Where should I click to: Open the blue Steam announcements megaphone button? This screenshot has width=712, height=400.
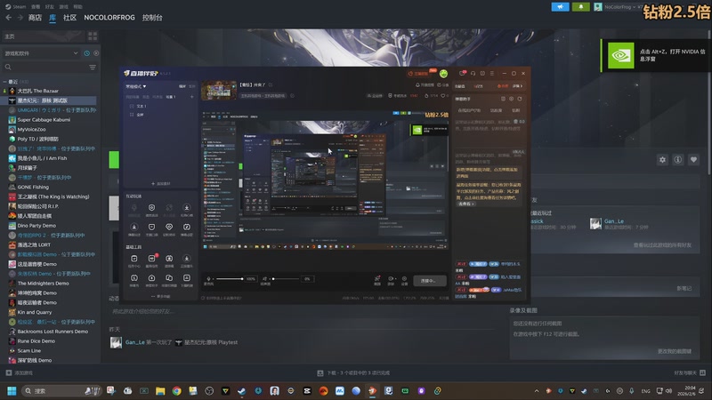click(x=560, y=7)
